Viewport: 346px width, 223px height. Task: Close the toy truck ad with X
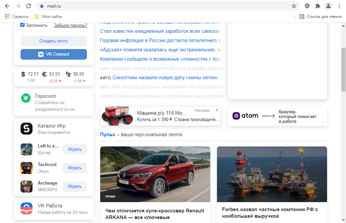coord(217,110)
